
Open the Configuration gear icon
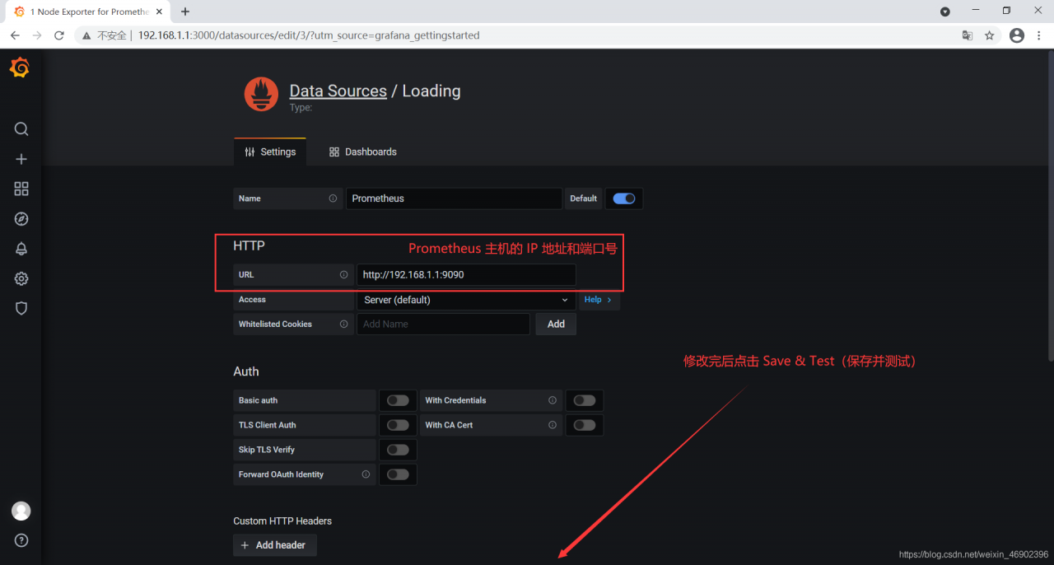click(21, 278)
